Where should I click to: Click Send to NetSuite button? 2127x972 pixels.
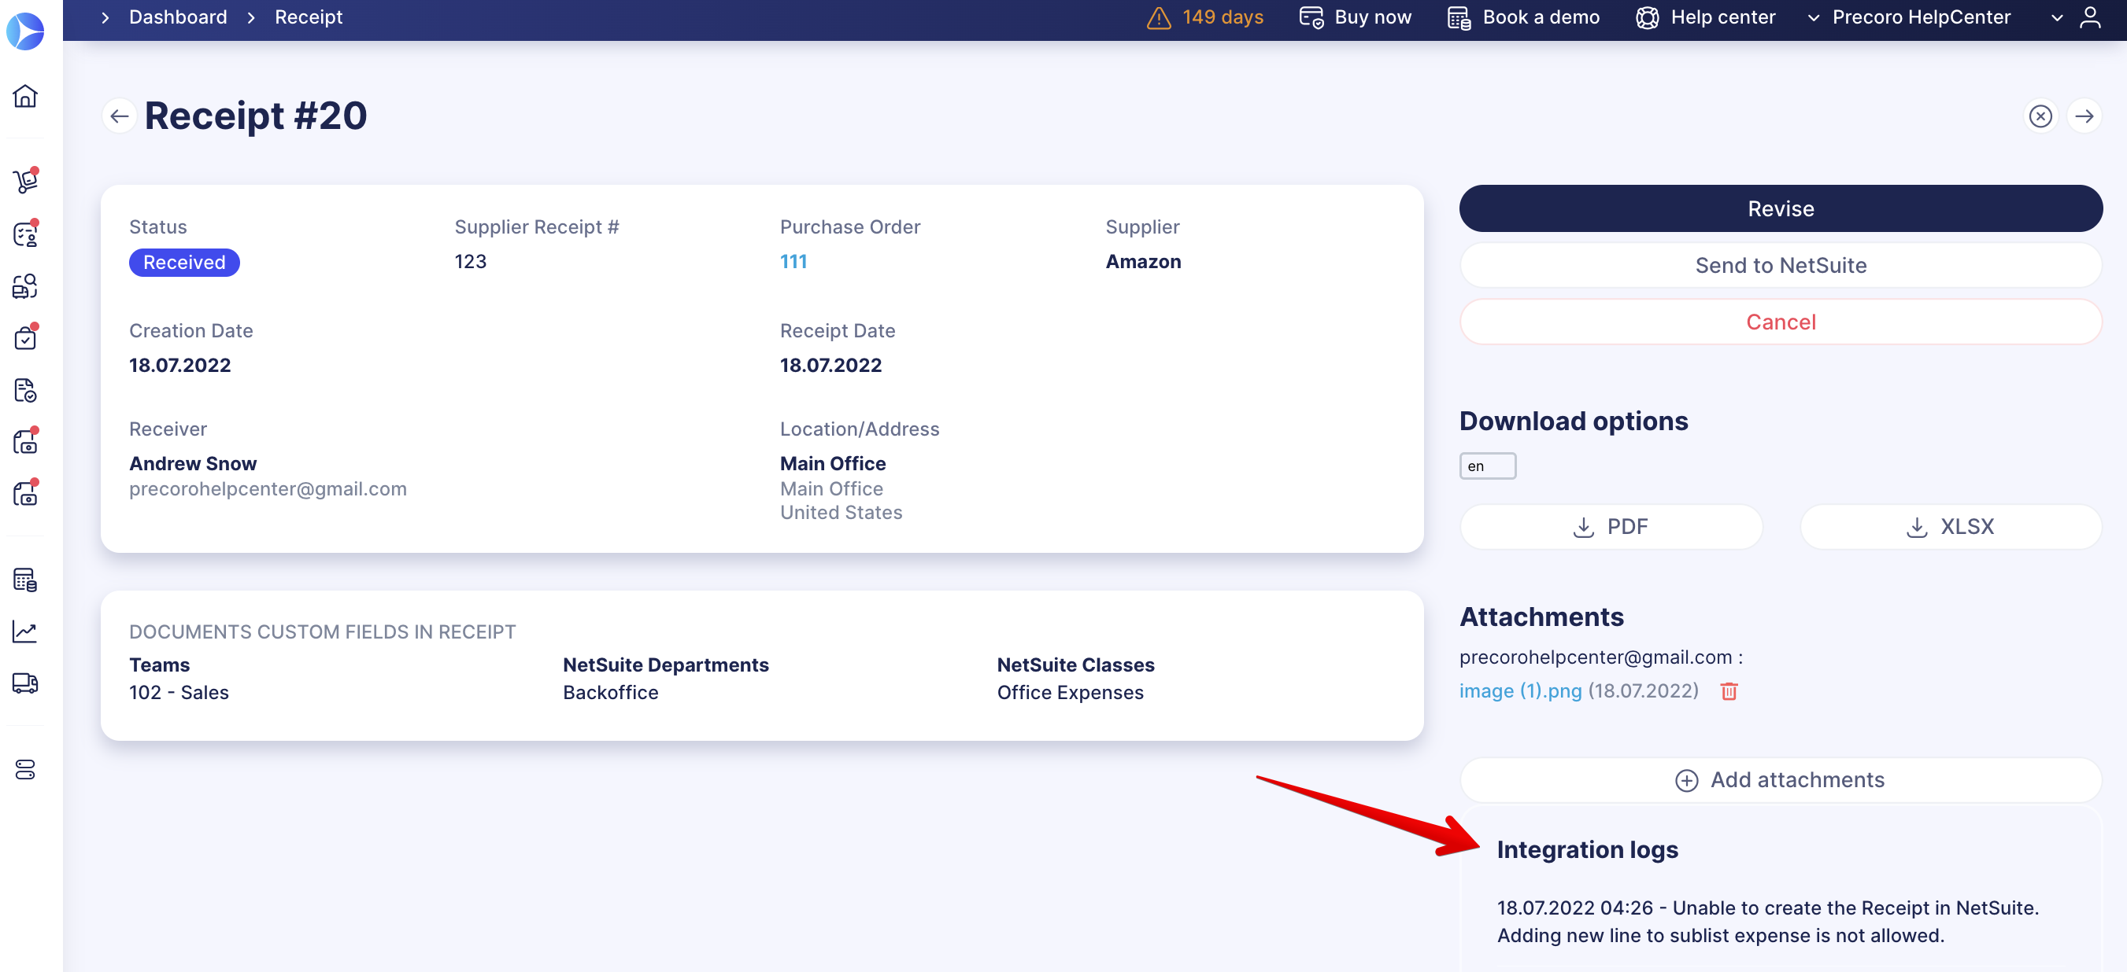[x=1780, y=266]
